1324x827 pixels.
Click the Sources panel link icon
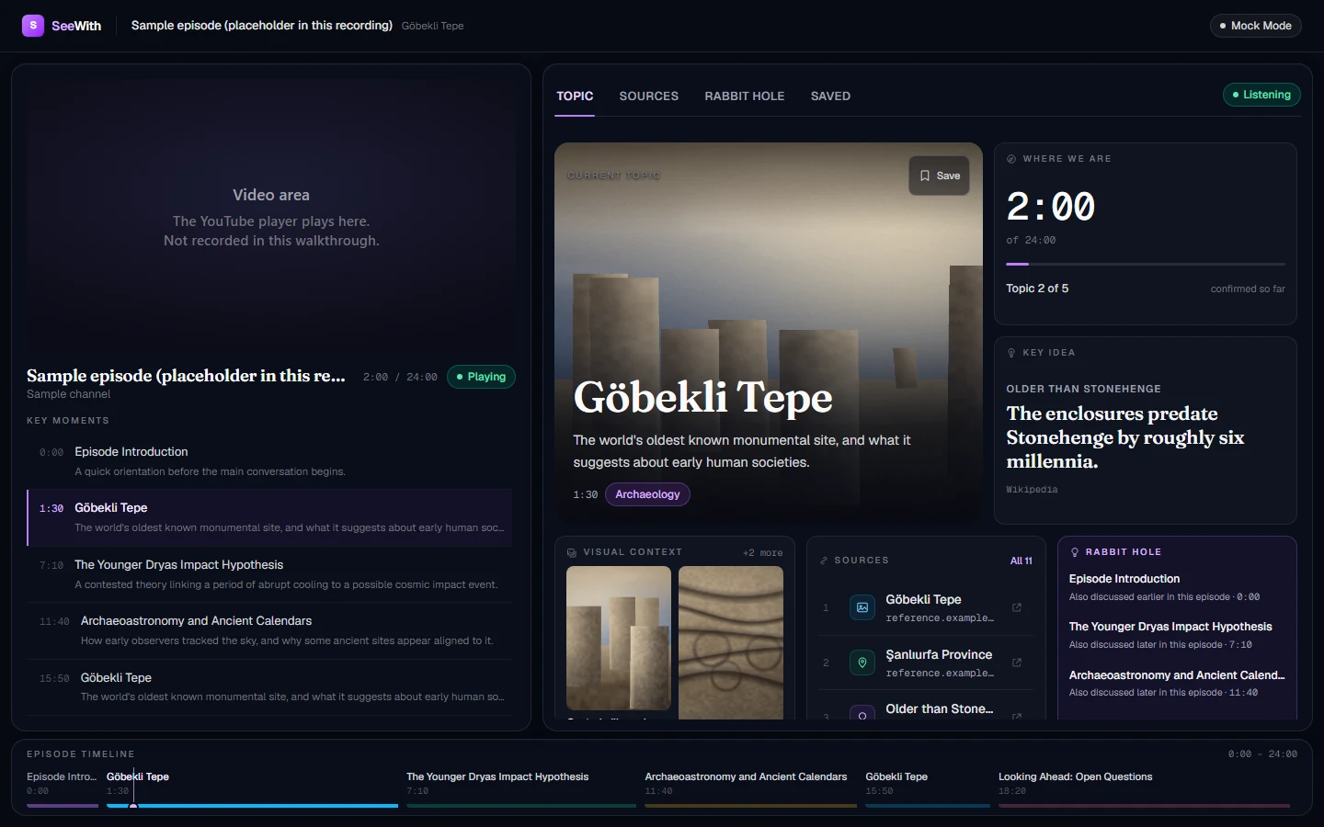(824, 561)
